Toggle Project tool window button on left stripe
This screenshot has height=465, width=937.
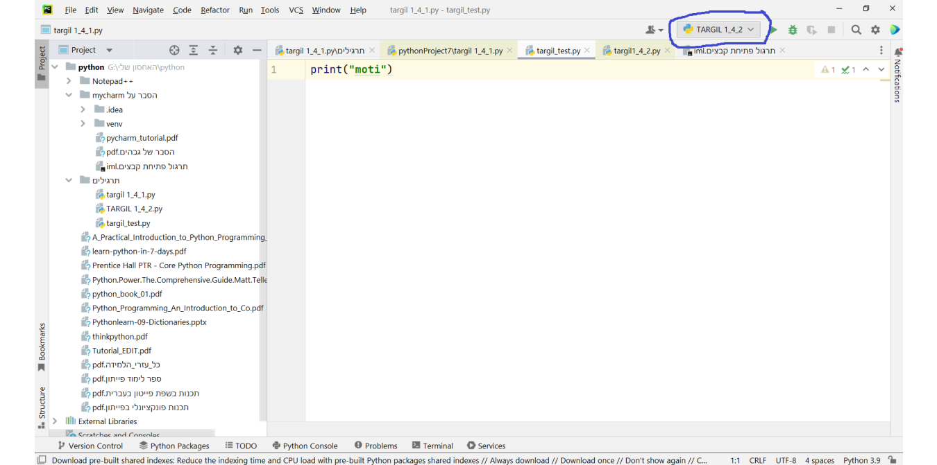[x=42, y=63]
